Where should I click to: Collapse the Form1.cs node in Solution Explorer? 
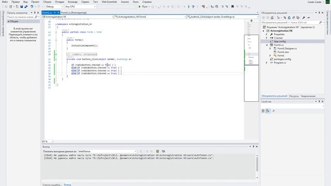267,45
